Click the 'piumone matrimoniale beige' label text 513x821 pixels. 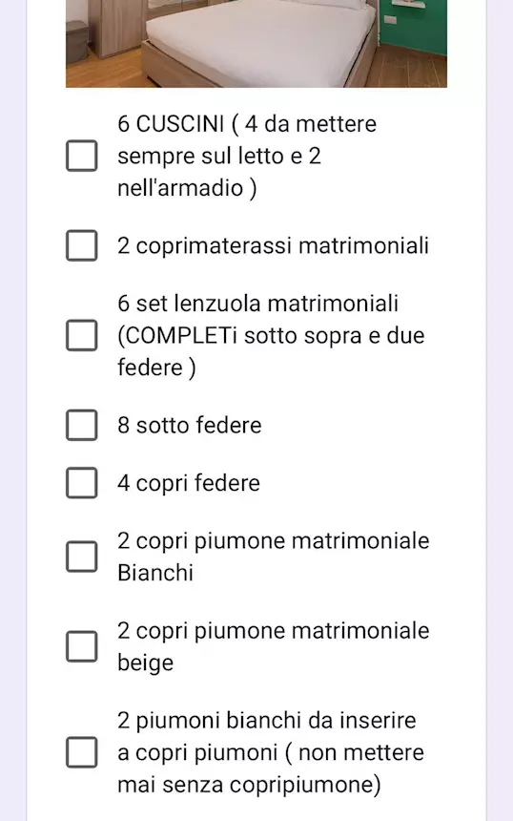click(x=274, y=646)
